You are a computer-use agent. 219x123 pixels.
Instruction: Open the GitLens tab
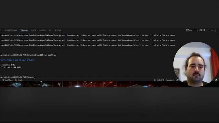click(x=58, y=30)
